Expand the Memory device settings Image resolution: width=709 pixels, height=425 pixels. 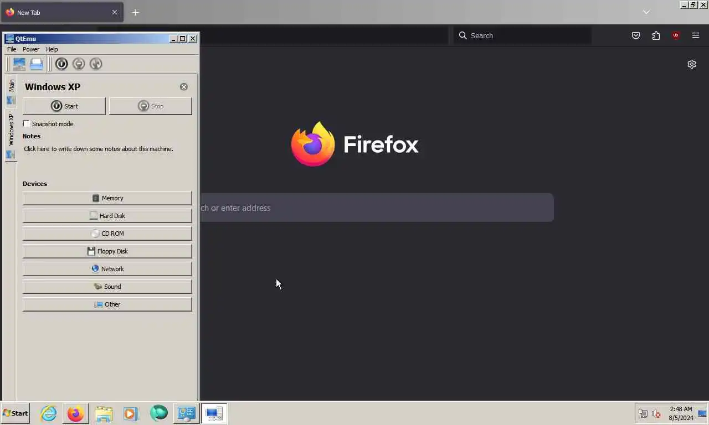(x=107, y=198)
